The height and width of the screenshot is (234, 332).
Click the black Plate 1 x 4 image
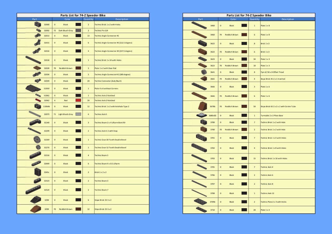pos(202,210)
